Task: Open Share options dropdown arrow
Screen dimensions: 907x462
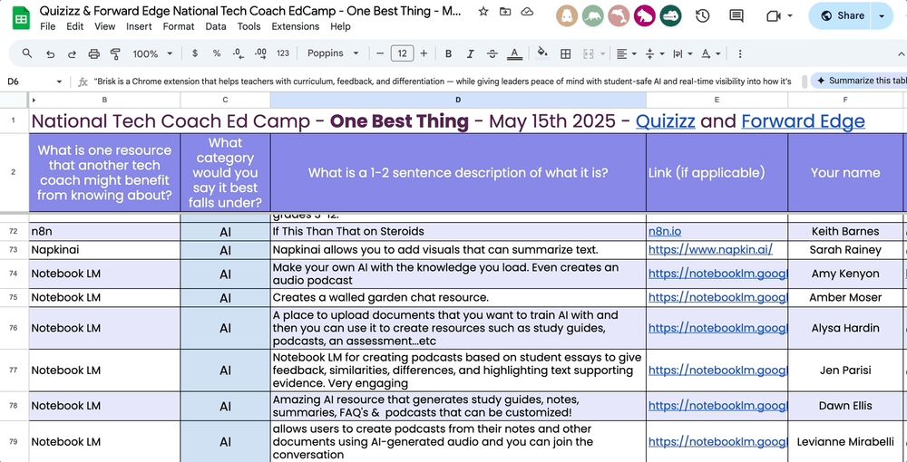Action: click(882, 16)
